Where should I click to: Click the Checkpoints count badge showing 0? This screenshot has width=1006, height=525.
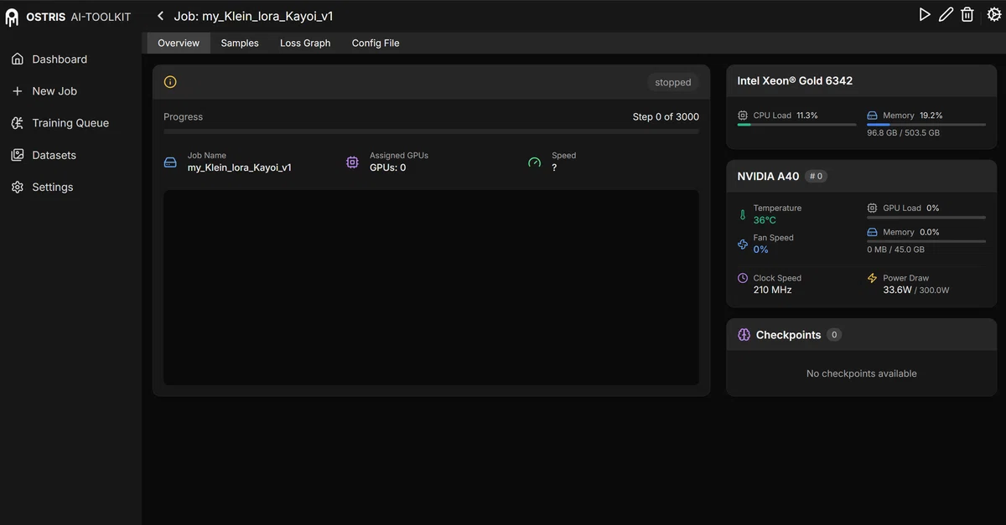click(x=833, y=335)
